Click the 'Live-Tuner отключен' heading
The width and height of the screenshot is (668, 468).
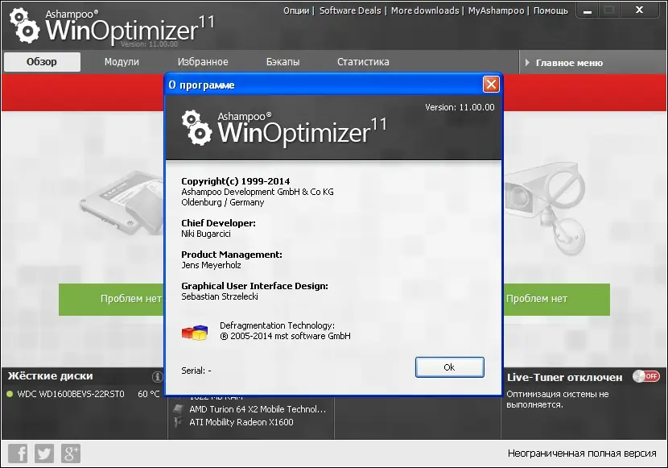pos(564,377)
